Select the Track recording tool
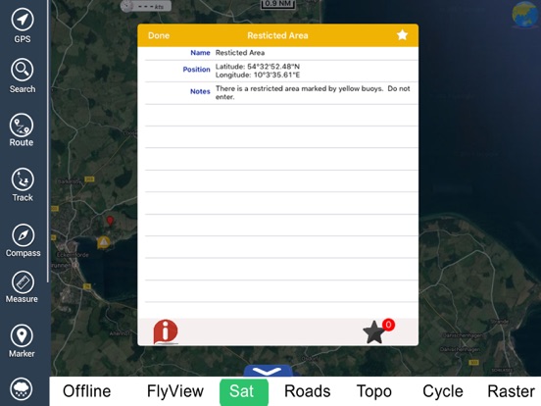541x406 pixels. click(23, 179)
